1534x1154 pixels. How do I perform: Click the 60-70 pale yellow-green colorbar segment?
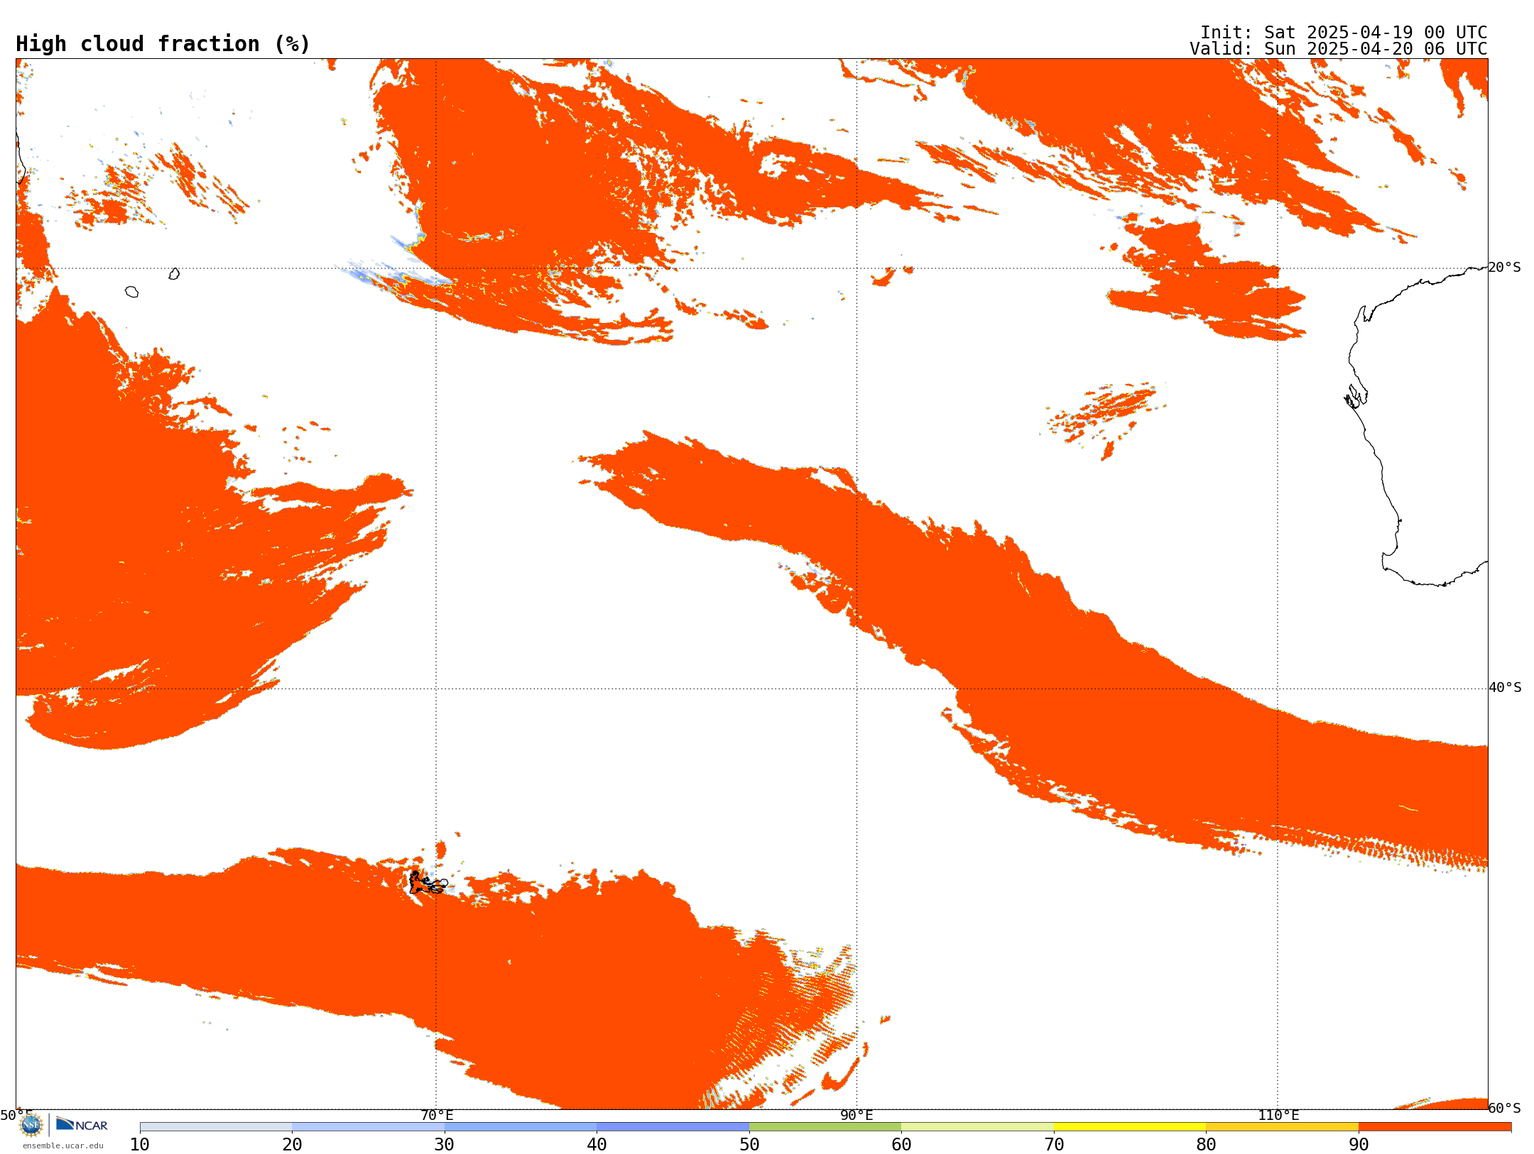pos(978,1127)
